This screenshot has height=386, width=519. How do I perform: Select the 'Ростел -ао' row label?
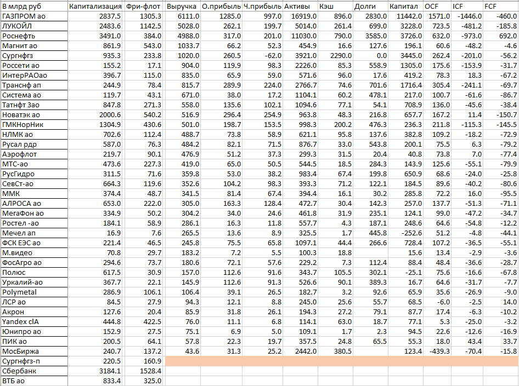click(x=34, y=223)
